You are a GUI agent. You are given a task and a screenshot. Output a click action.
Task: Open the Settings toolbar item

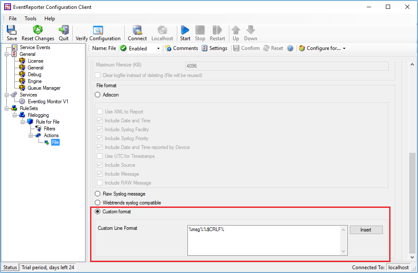click(214, 48)
